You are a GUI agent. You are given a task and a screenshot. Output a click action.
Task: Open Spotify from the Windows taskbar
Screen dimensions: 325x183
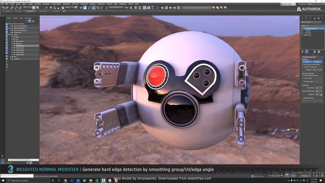coord(97,180)
